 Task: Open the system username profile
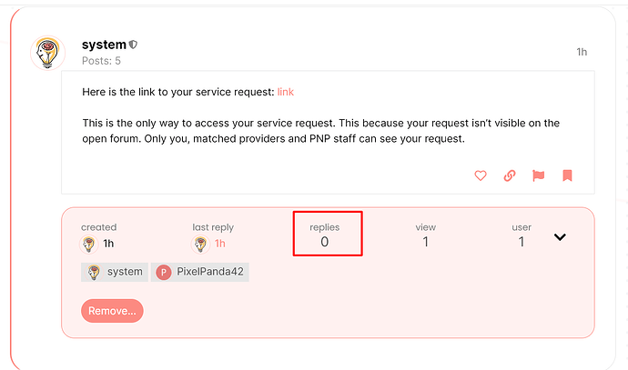pos(104,45)
